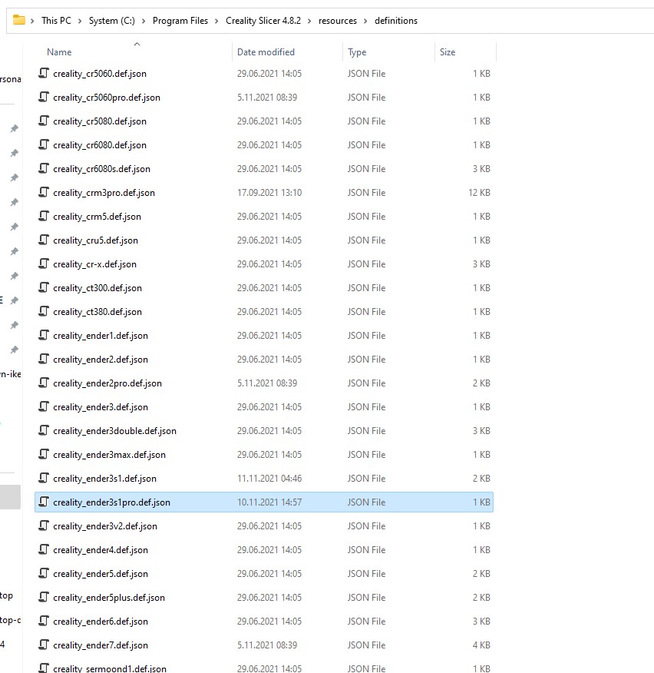Image resolution: width=654 pixels, height=673 pixels.
Task: Expand the chevron after System (C:) in the path
Action: tap(144, 21)
